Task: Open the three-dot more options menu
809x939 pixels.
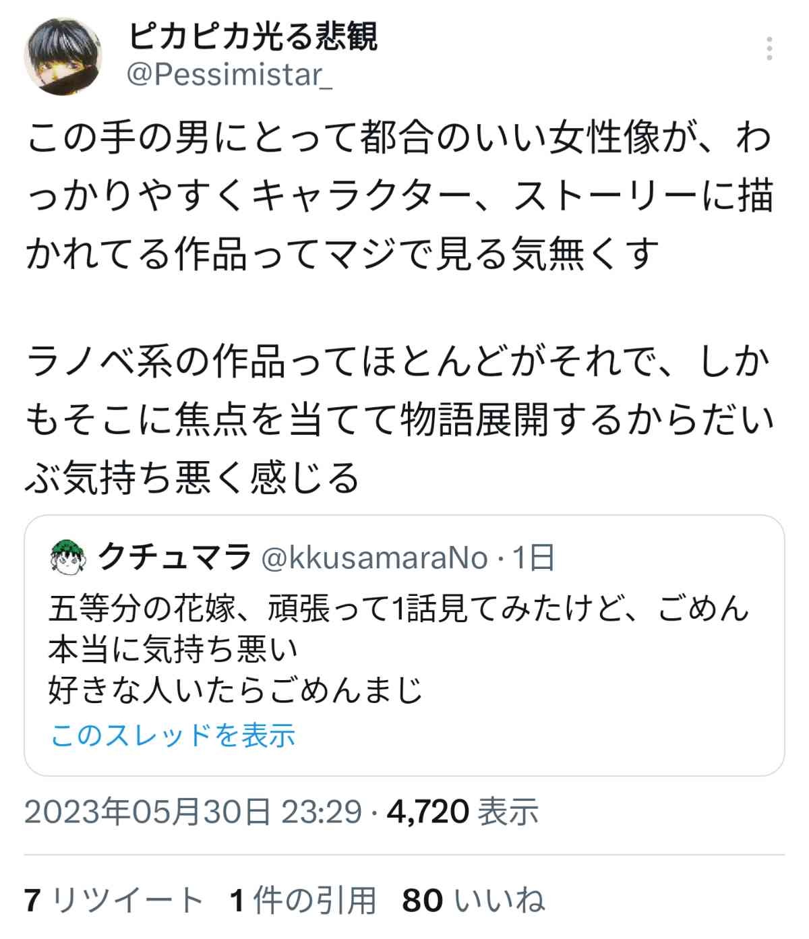Action: click(769, 49)
